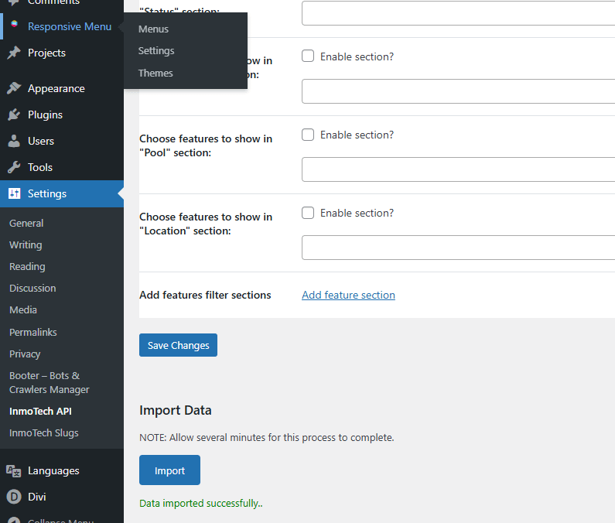Click the Responsive Menu sidebar icon

(x=14, y=26)
